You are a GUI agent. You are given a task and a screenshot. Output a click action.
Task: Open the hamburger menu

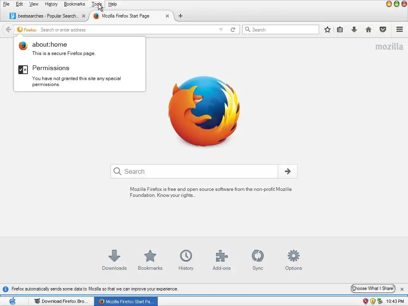[x=400, y=29]
